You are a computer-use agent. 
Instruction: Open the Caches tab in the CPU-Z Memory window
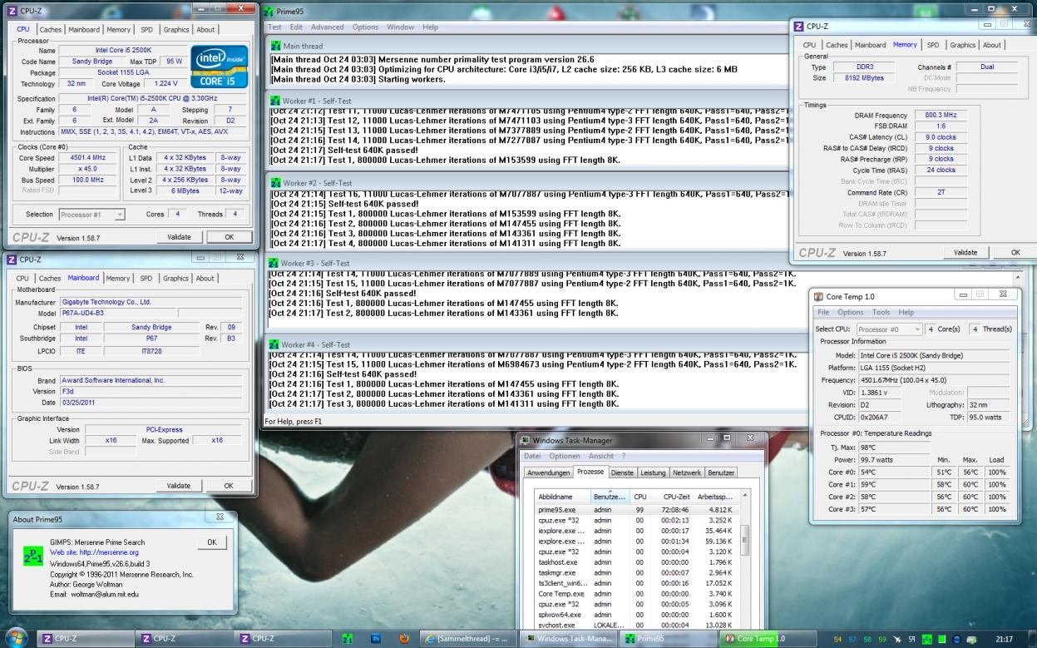(x=837, y=45)
